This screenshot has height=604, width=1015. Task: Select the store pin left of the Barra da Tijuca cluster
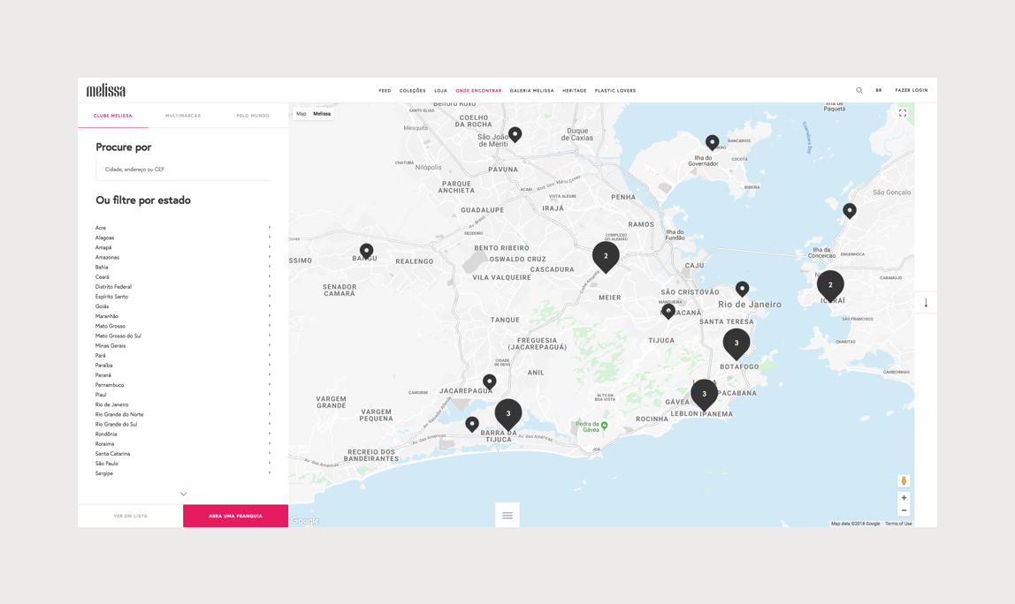472,424
